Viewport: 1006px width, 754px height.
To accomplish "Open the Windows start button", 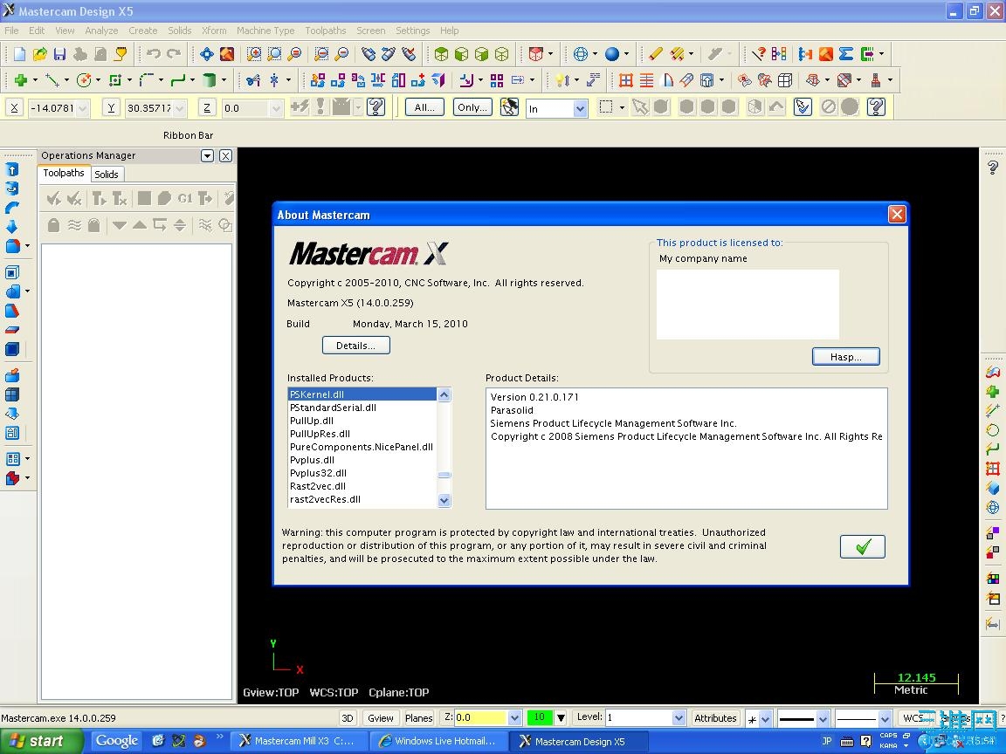I will click(42, 741).
